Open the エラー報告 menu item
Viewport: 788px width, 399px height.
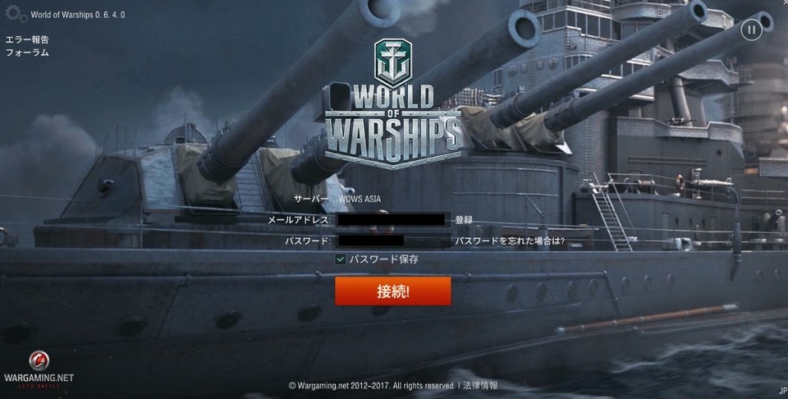27,39
